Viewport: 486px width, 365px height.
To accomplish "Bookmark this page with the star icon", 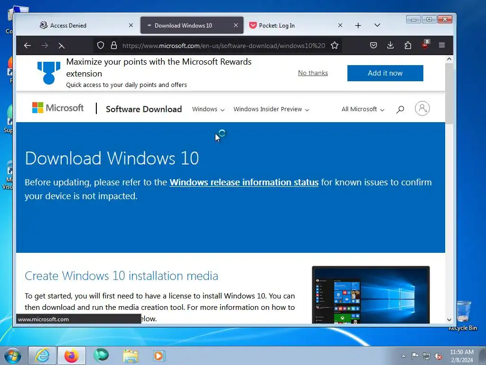I will pyautogui.click(x=335, y=45).
